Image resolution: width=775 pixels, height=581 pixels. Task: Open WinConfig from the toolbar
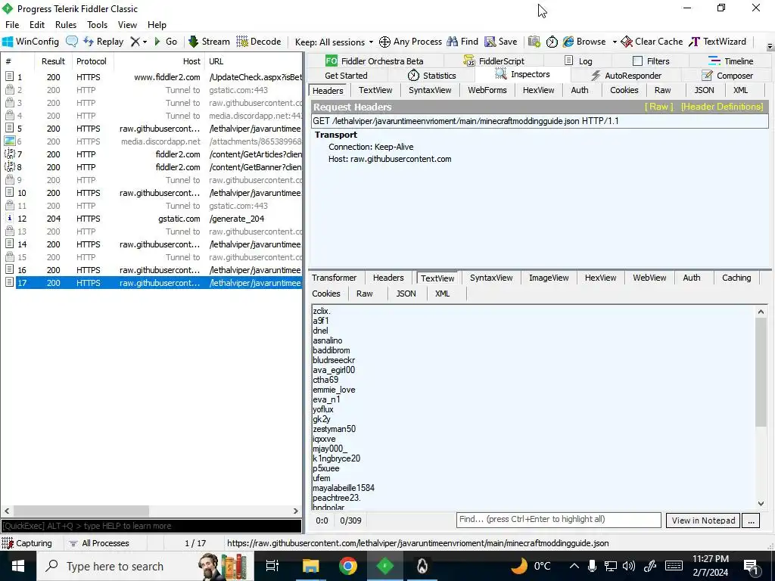(30, 42)
